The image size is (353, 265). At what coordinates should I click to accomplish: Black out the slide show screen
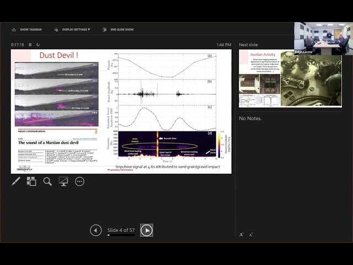[63, 181]
